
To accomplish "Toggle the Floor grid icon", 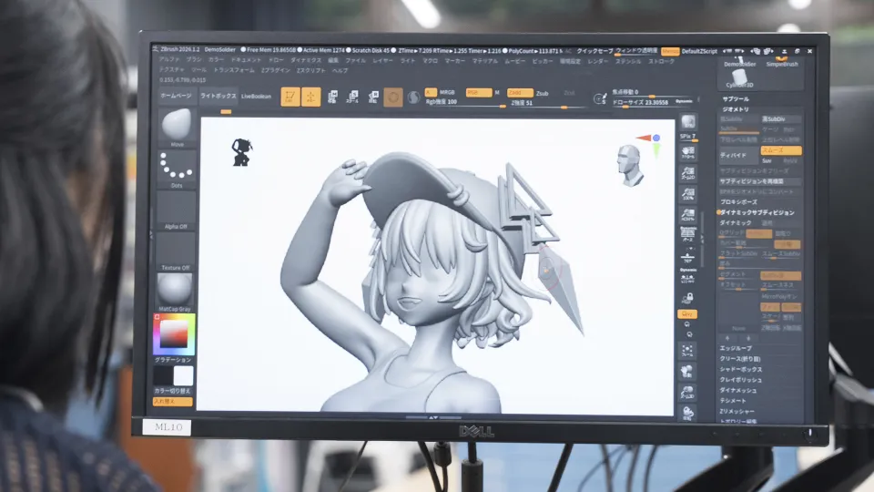I will [688, 257].
